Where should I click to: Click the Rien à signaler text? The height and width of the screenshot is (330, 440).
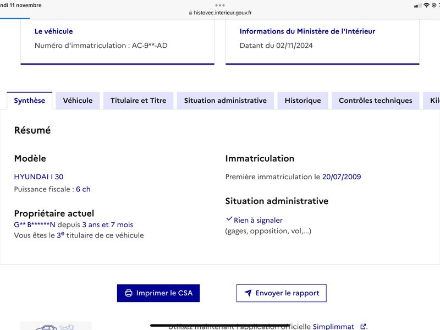[x=258, y=221]
